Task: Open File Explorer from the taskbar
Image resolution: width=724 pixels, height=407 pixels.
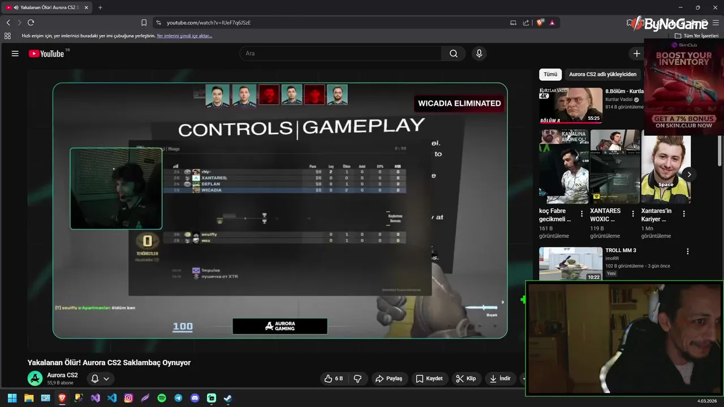Action: [x=29, y=398]
